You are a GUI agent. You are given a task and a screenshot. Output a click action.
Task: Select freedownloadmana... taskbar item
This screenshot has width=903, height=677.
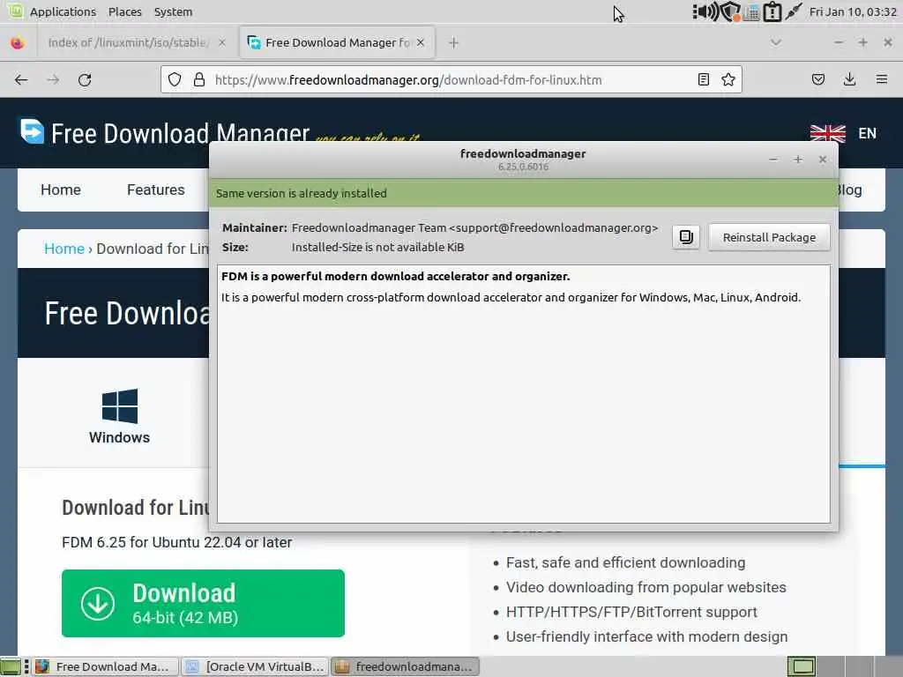tap(406, 666)
